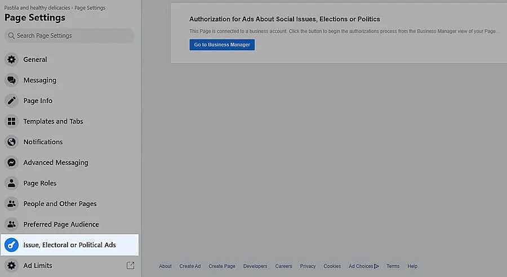Click the Ad Choices triangle icon in footer

coord(376,266)
